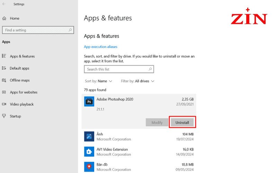Image resolution: width=277 pixels, height=173 pixels.
Task: Click the 79 apps found text
Action: pyautogui.click(x=95, y=90)
